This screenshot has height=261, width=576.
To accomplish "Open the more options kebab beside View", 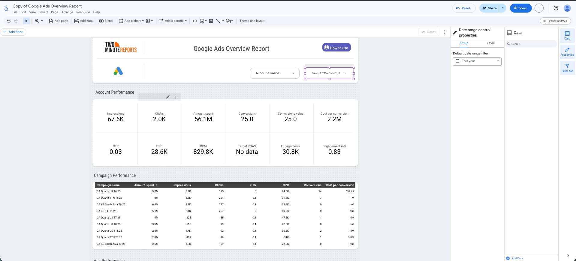I will [x=539, y=8].
